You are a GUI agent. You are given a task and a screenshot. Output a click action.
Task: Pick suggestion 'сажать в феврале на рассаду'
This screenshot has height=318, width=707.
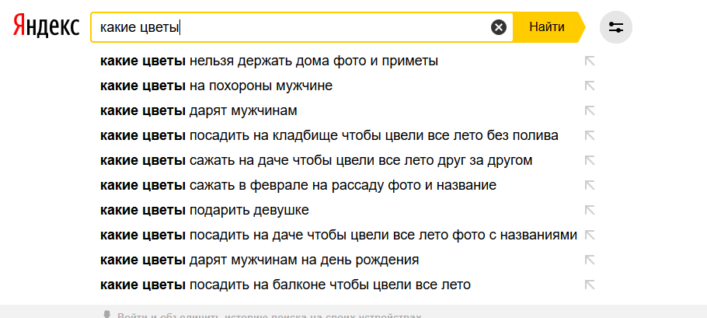tap(298, 185)
